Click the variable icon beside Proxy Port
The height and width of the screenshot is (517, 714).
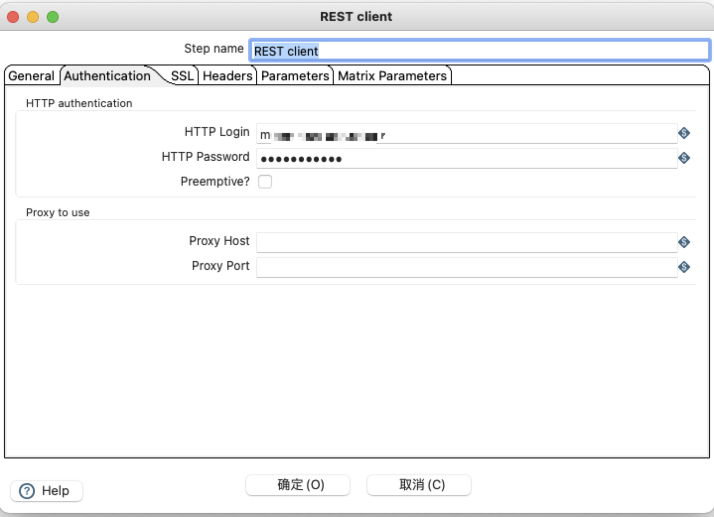click(684, 267)
